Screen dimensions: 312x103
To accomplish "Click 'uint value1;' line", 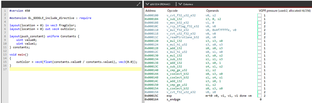I will tap(27, 44).
